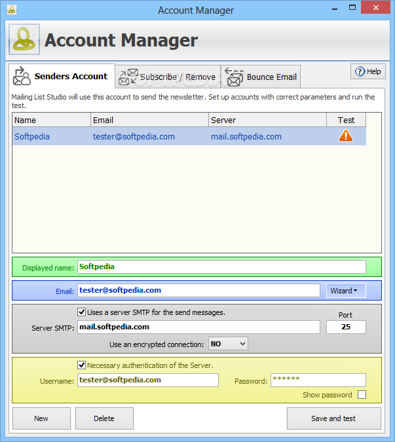Click the Subscribe / Remove envelopes icon
The width and height of the screenshot is (395, 442).
(x=128, y=77)
